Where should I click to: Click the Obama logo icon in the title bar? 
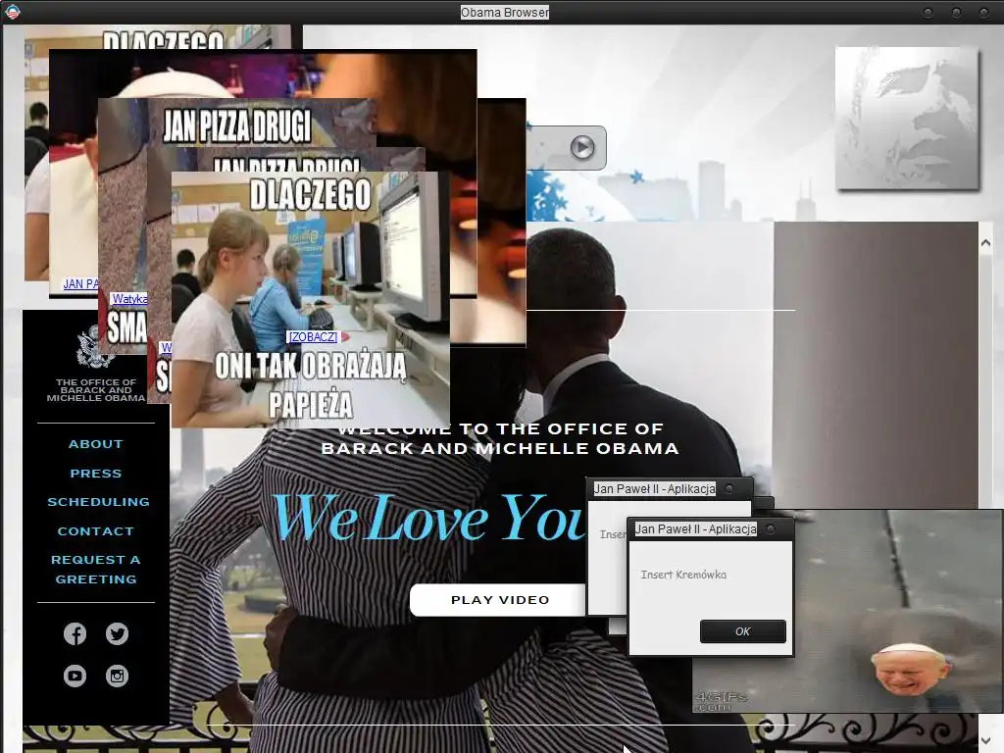pyautogui.click(x=13, y=12)
